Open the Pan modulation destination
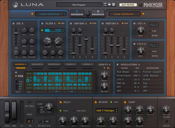Viewport: 175px width, 128px height. click(153, 83)
